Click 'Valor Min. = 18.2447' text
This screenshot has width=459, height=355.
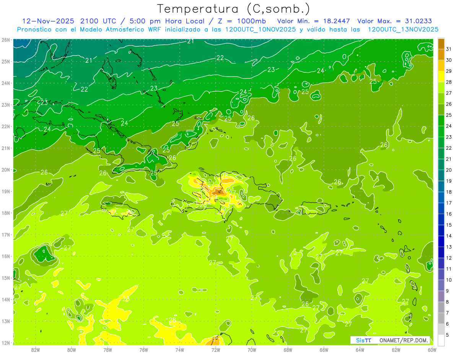pyautogui.click(x=314, y=21)
